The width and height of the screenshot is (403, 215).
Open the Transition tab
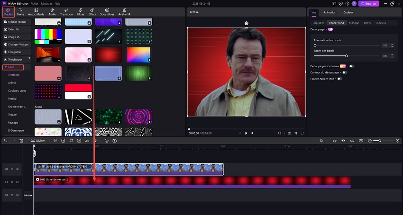[x=66, y=12]
